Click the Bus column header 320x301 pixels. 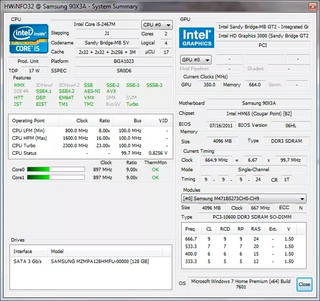[x=128, y=121]
